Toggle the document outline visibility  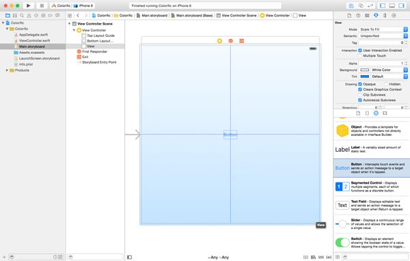point(129,257)
